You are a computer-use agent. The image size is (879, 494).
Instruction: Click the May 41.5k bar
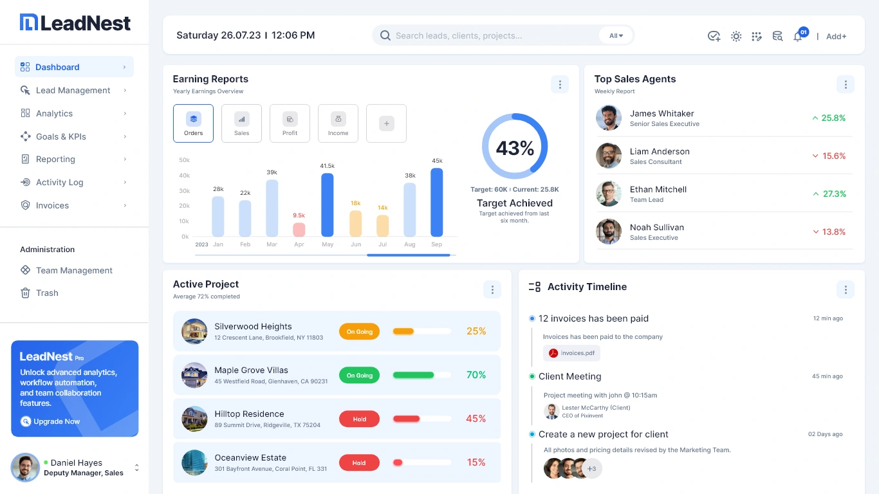point(328,205)
